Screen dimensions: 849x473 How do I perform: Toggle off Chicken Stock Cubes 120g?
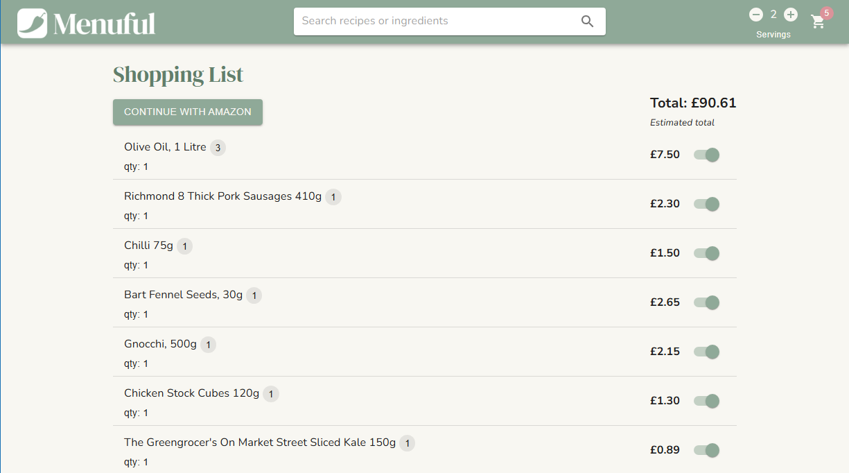click(707, 401)
